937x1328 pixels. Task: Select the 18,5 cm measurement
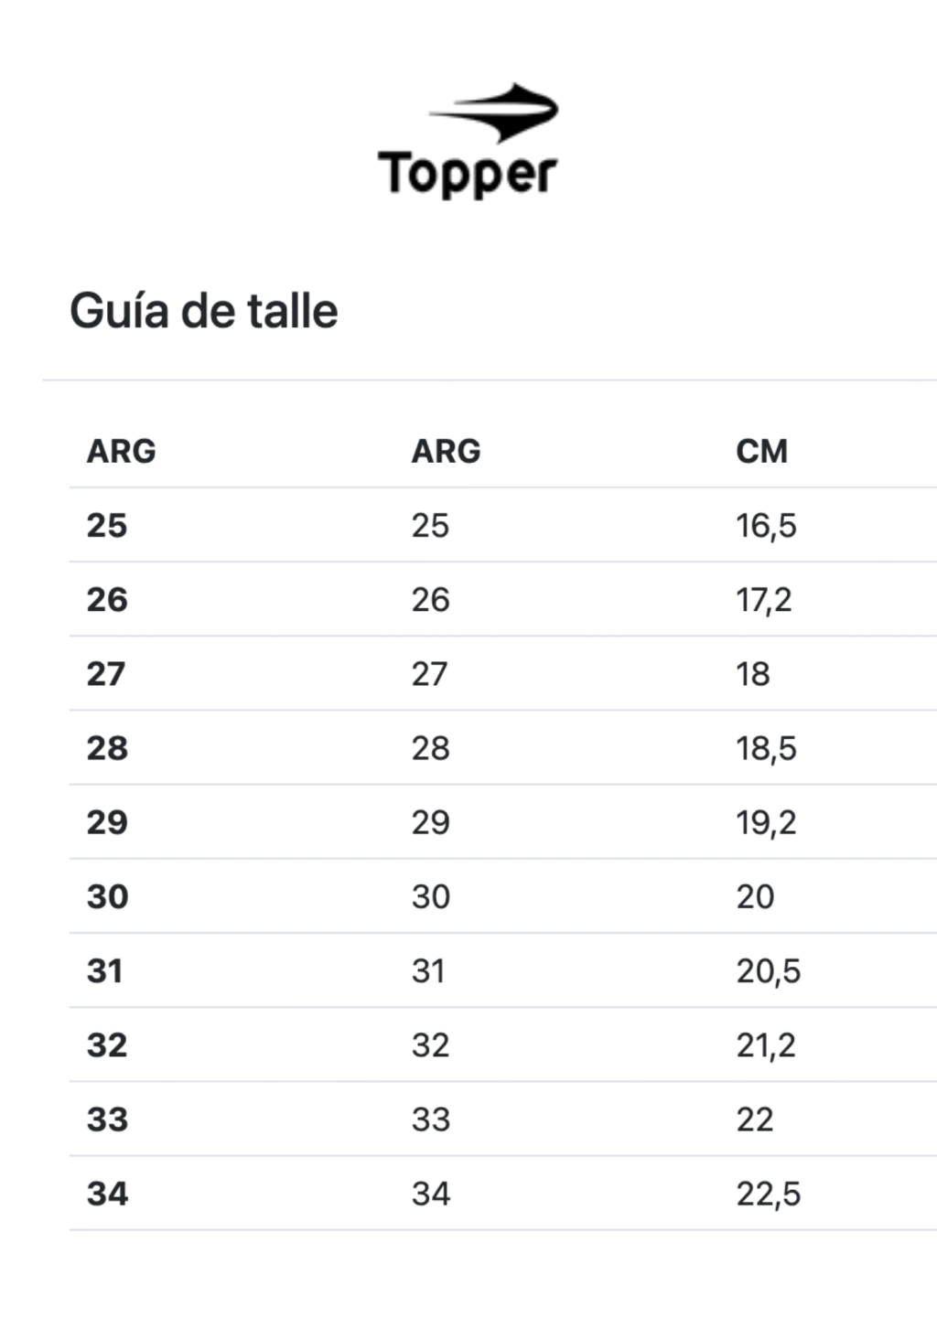[766, 748]
